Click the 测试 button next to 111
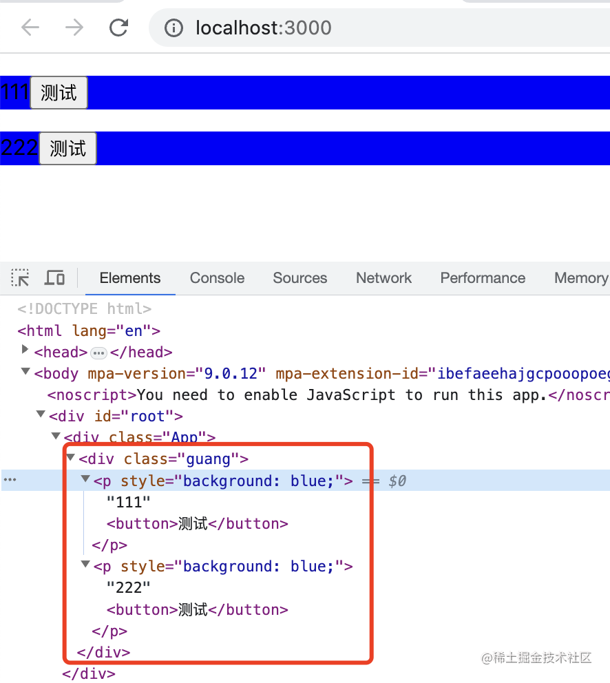610x683 pixels. tap(59, 93)
